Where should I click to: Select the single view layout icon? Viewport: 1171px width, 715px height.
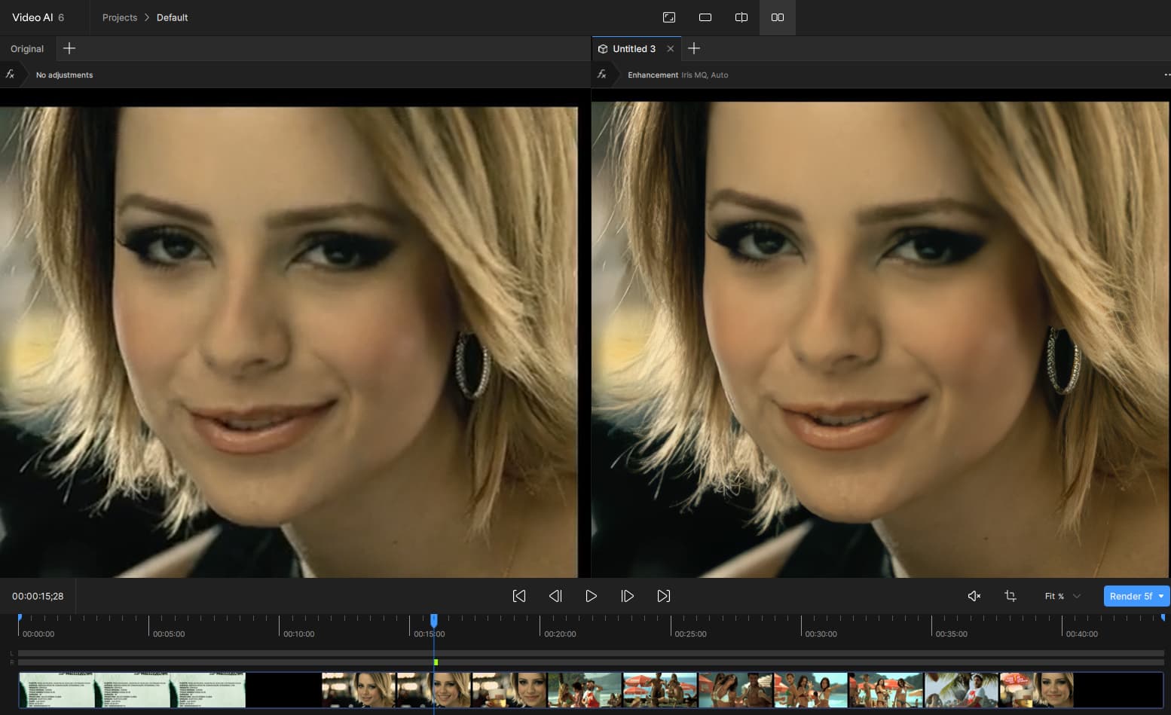[705, 17]
